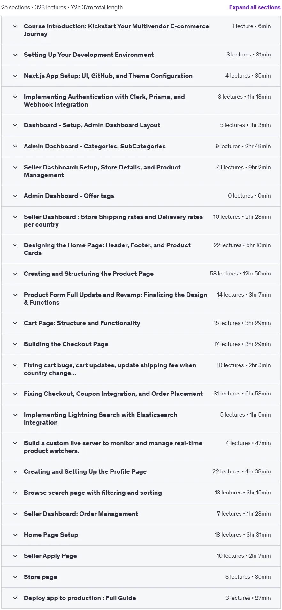Click the Expand all sections link

(x=255, y=7)
